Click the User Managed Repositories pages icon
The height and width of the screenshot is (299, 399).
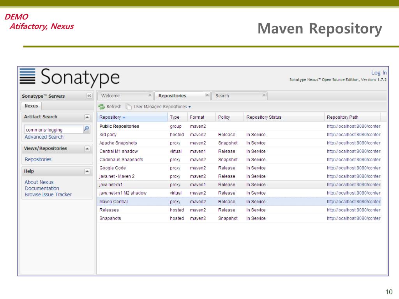point(128,107)
